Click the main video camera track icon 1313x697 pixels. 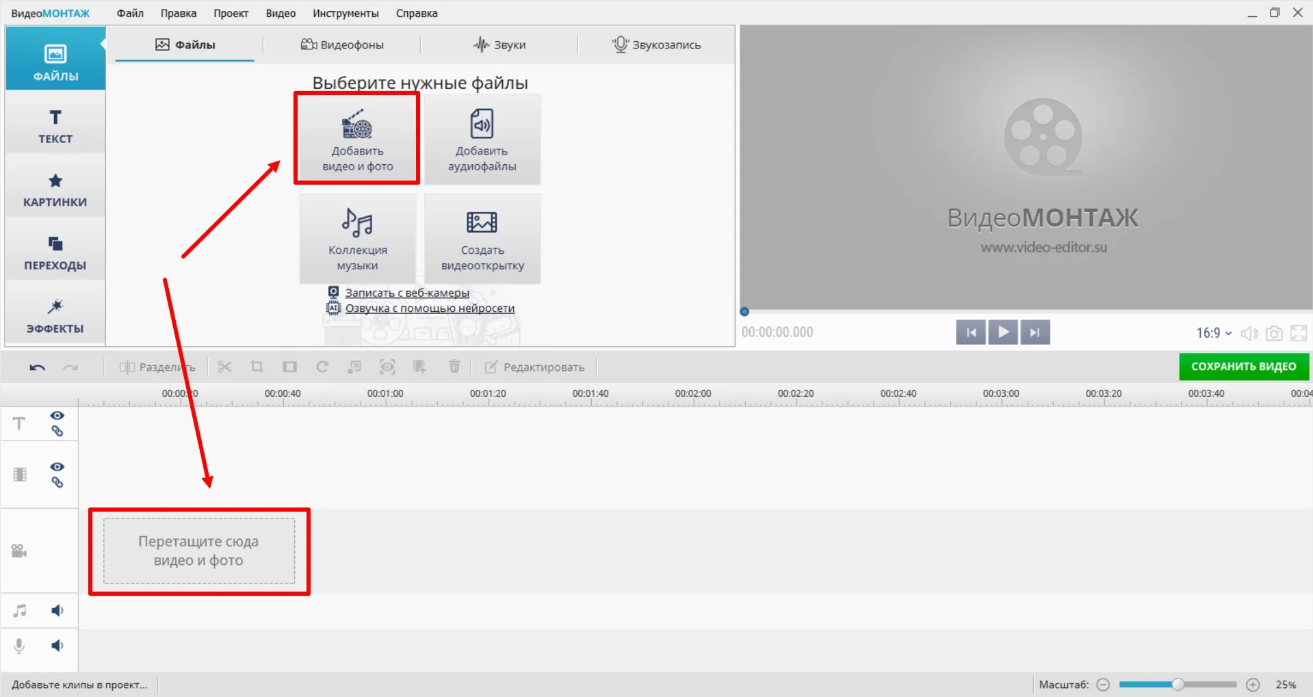tap(19, 551)
